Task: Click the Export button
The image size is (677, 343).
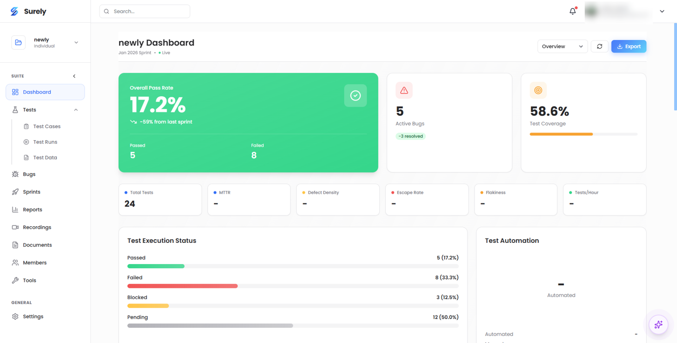Action: [629, 47]
